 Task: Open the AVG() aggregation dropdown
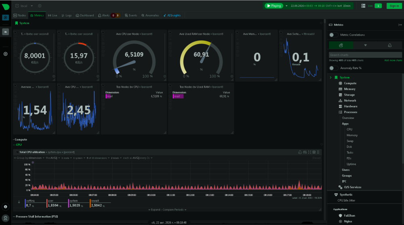click(53, 158)
